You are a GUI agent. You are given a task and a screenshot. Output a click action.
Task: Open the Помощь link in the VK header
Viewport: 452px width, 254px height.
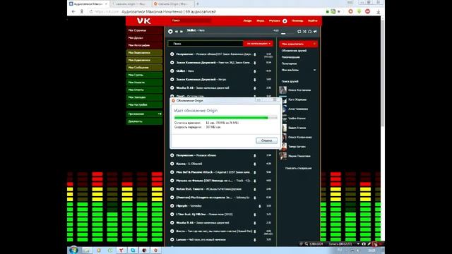(x=297, y=20)
